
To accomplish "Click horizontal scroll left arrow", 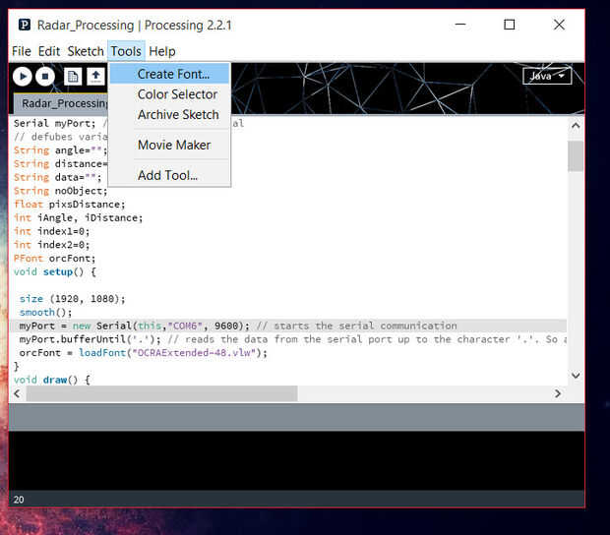I will [17, 393].
